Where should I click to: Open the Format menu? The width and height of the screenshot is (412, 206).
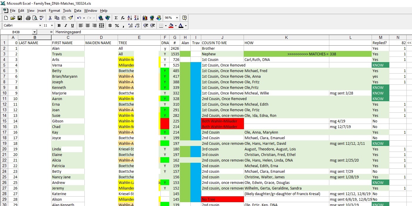(54, 11)
